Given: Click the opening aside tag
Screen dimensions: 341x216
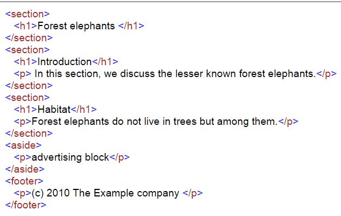Looking at the screenshot, I should (x=23, y=145).
